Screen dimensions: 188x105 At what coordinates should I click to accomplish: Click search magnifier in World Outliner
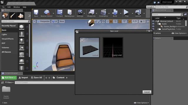click(x=182, y=15)
